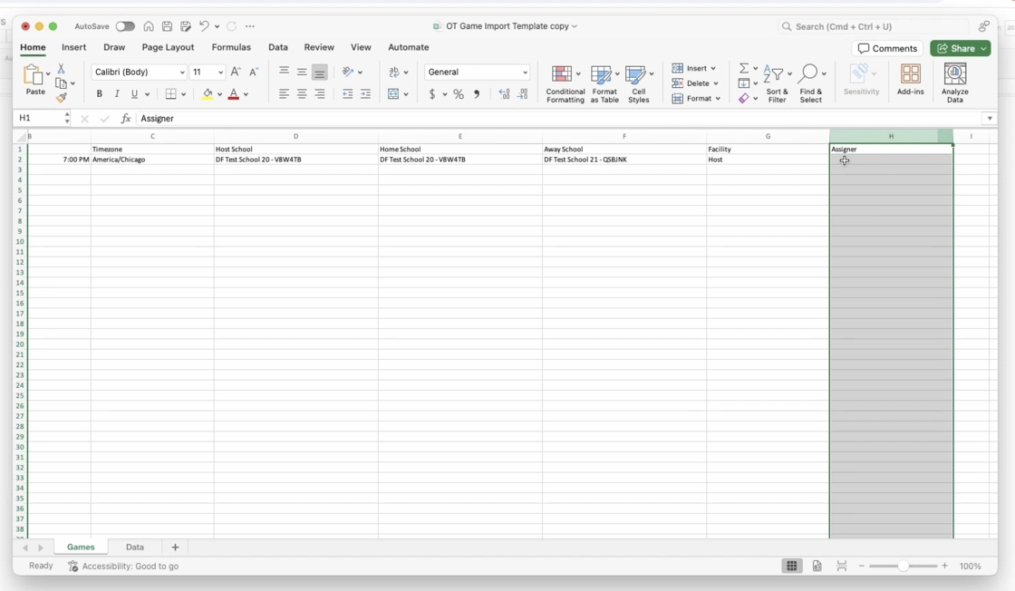This screenshot has height=591, width=1015.
Task: Expand the formula bar chevron
Action: 990,119
